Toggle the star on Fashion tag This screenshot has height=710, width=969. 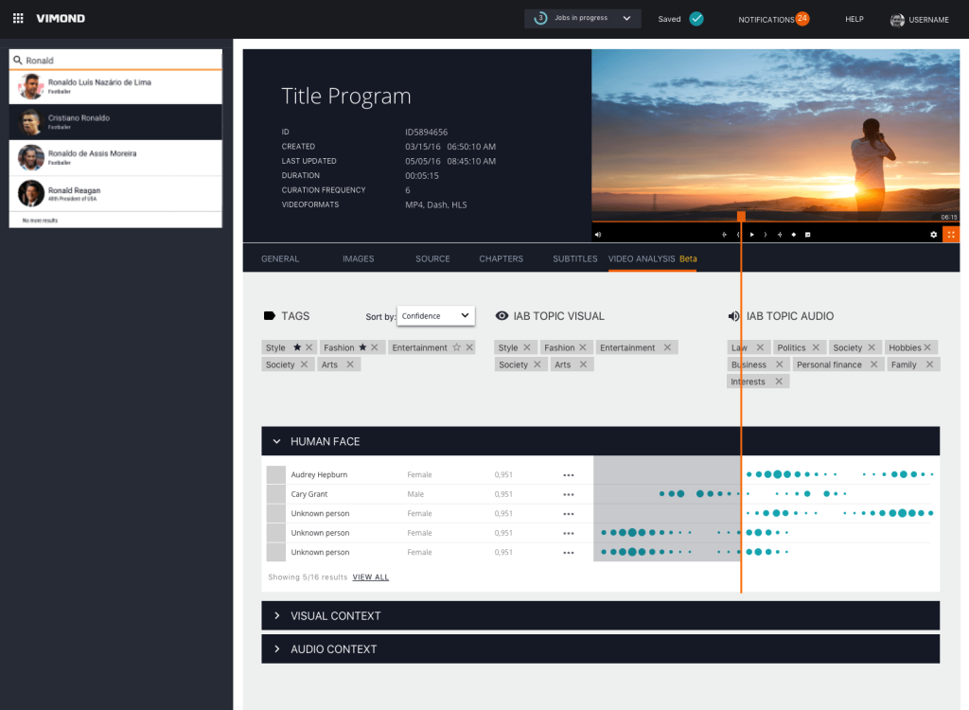362,347
